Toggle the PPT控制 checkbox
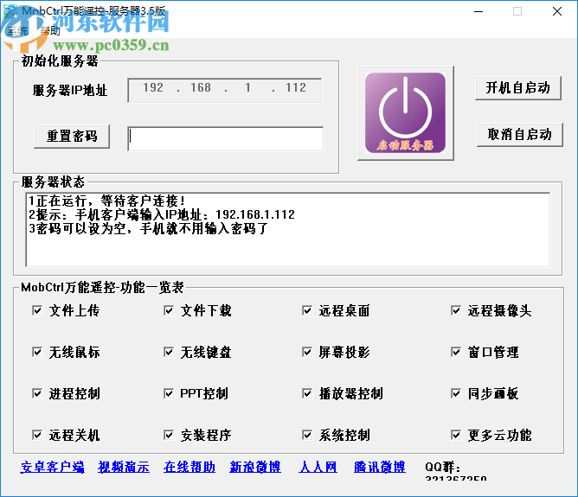This screenshot has height=497, width=578. coord(169,393)
